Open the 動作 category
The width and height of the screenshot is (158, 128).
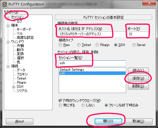coord(20,50)
